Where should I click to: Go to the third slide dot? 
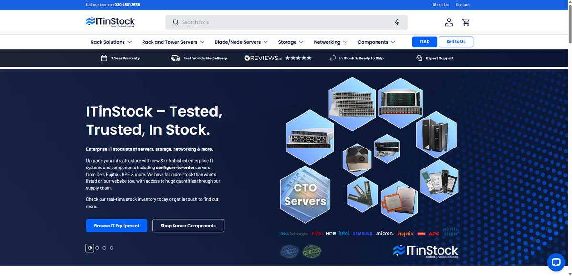[104, 248]
